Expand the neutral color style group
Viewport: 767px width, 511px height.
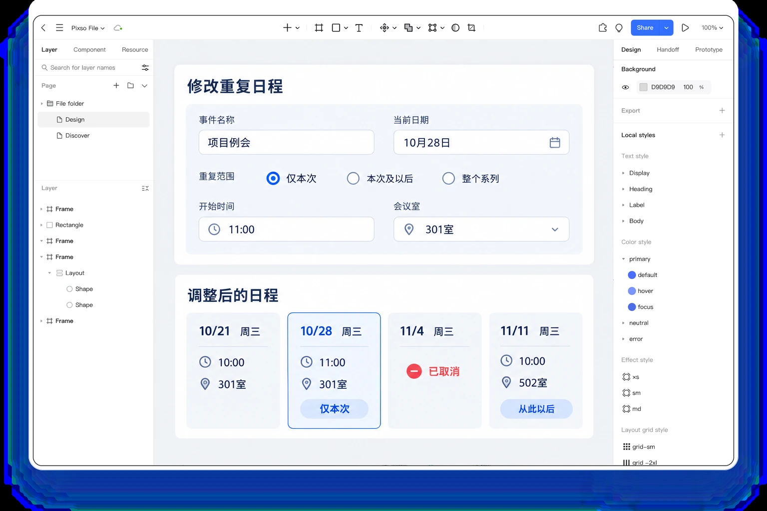[623, 323]
